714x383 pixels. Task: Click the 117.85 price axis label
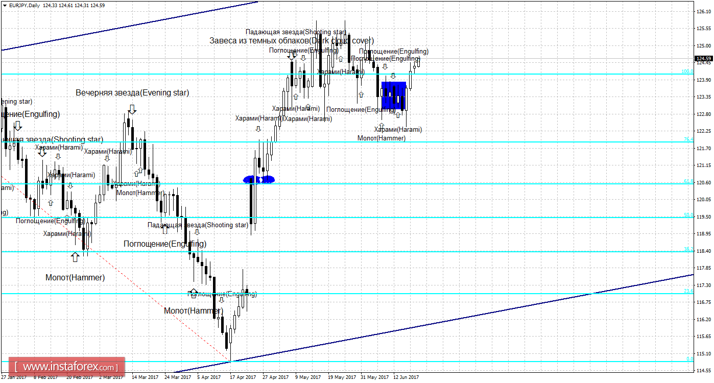(704, 268)
